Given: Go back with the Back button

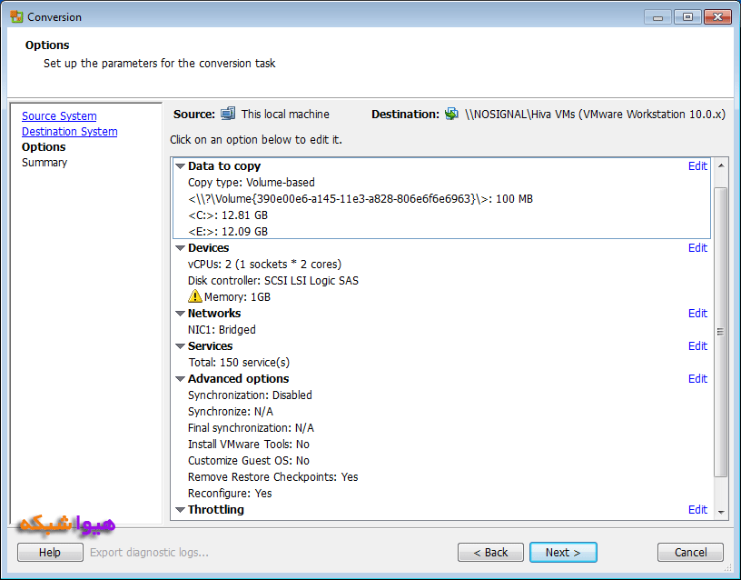Looking at the screenshot, I should pyautogui.click(x=490, y=552).
